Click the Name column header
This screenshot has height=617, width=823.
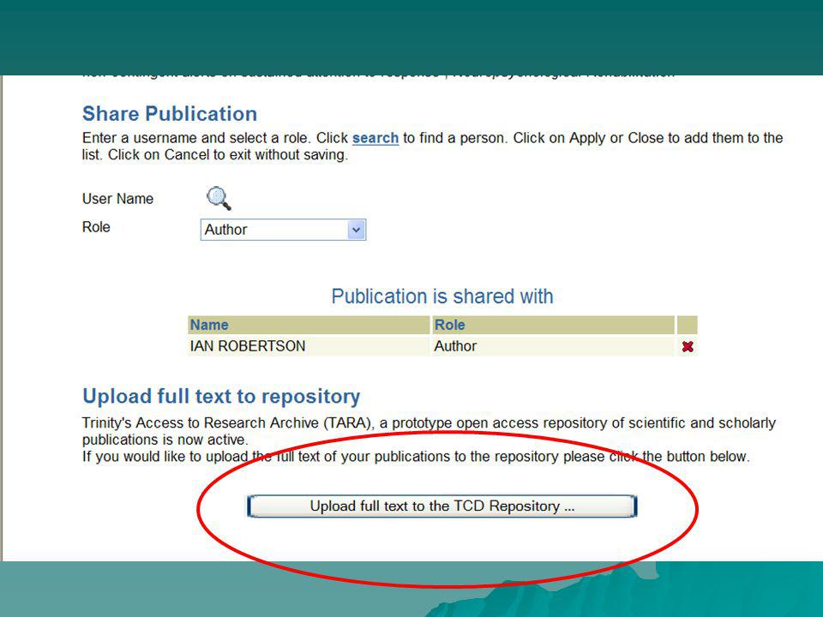(x=309, y=325)
